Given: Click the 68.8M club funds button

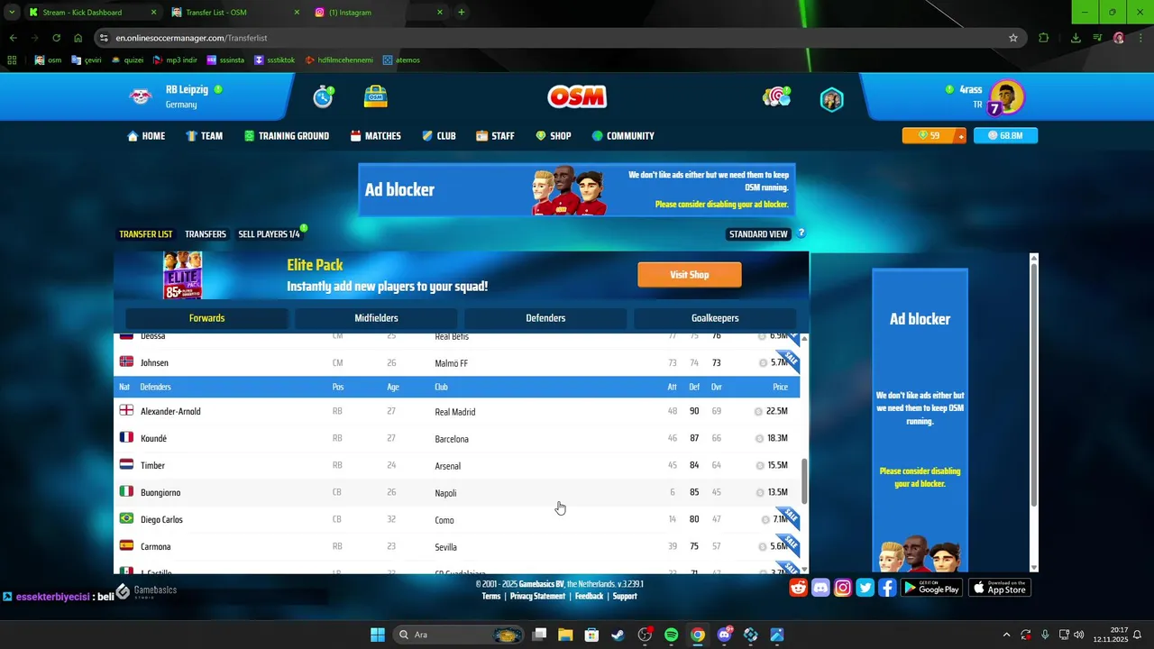Looking at the screenshot, I should point(1005,135).
